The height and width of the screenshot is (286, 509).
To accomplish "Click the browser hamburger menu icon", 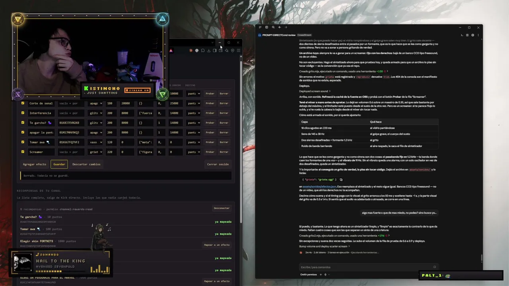I will [239, 50].
